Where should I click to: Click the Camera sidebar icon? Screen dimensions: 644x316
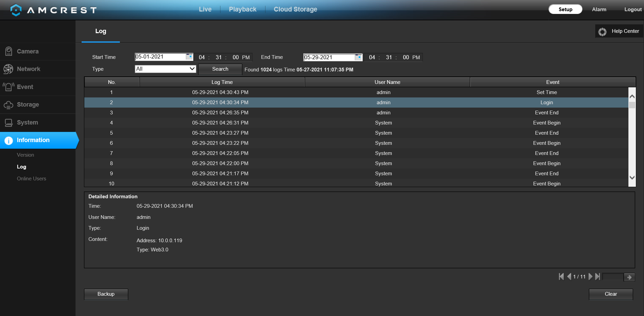point(8,51)
